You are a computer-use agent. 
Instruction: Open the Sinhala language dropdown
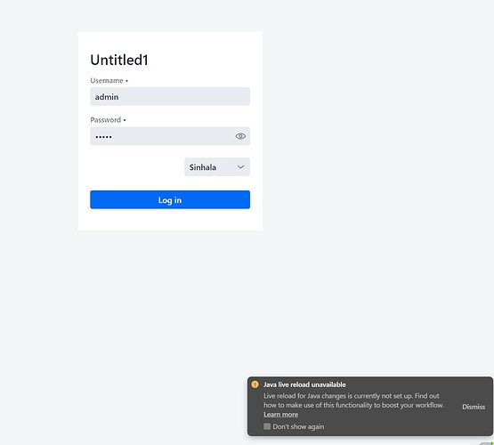click(x=217, y=167)
